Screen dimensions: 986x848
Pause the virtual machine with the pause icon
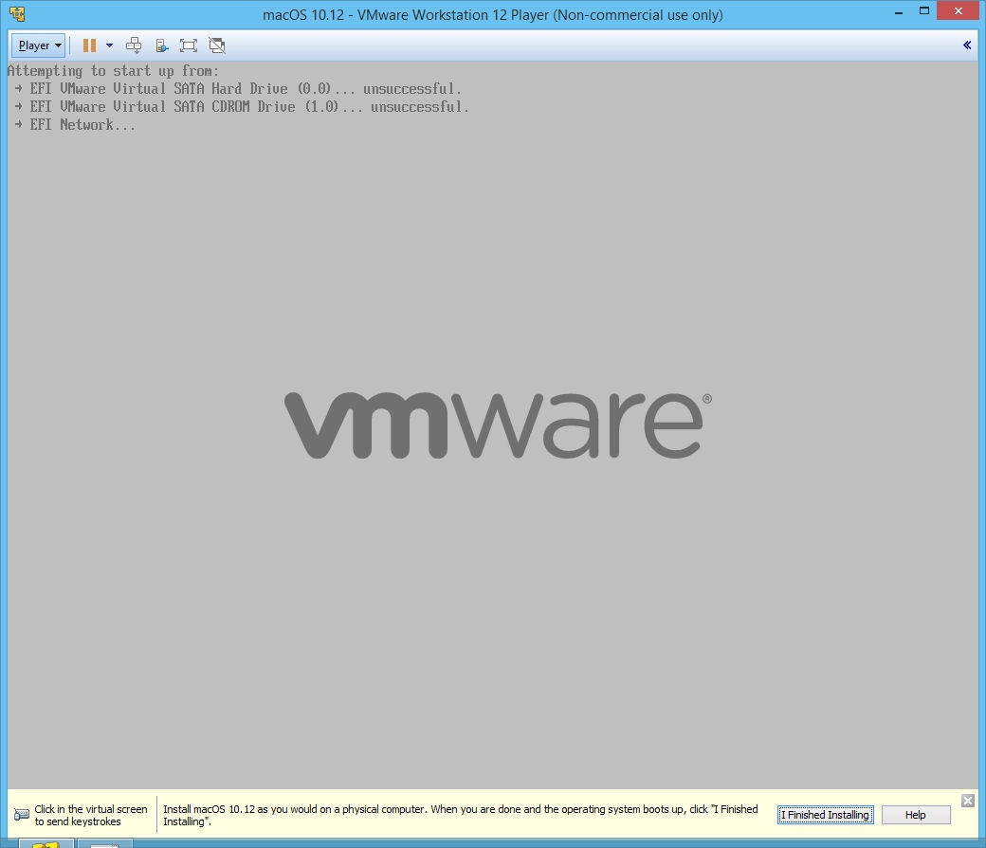(x=89, y=45)
